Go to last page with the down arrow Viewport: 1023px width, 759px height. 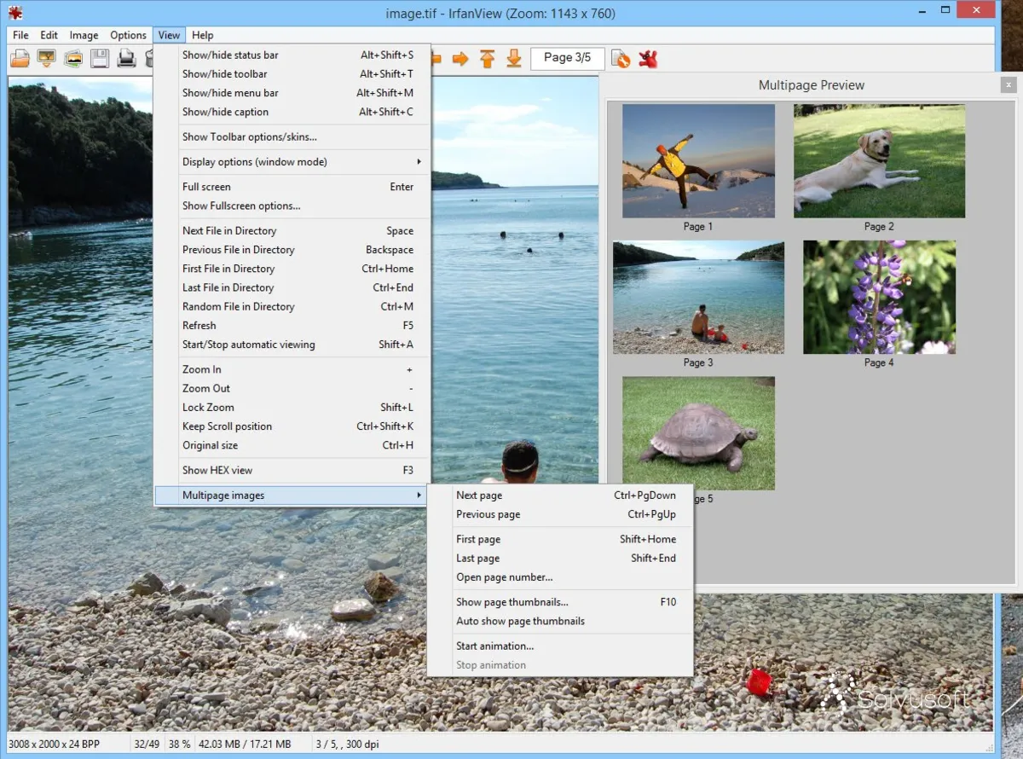point(513,58)
